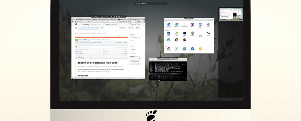Screen dimensions: 301x121
Task: Select Pull Requests in repository sidebar
Action: (x=134, y=38)
